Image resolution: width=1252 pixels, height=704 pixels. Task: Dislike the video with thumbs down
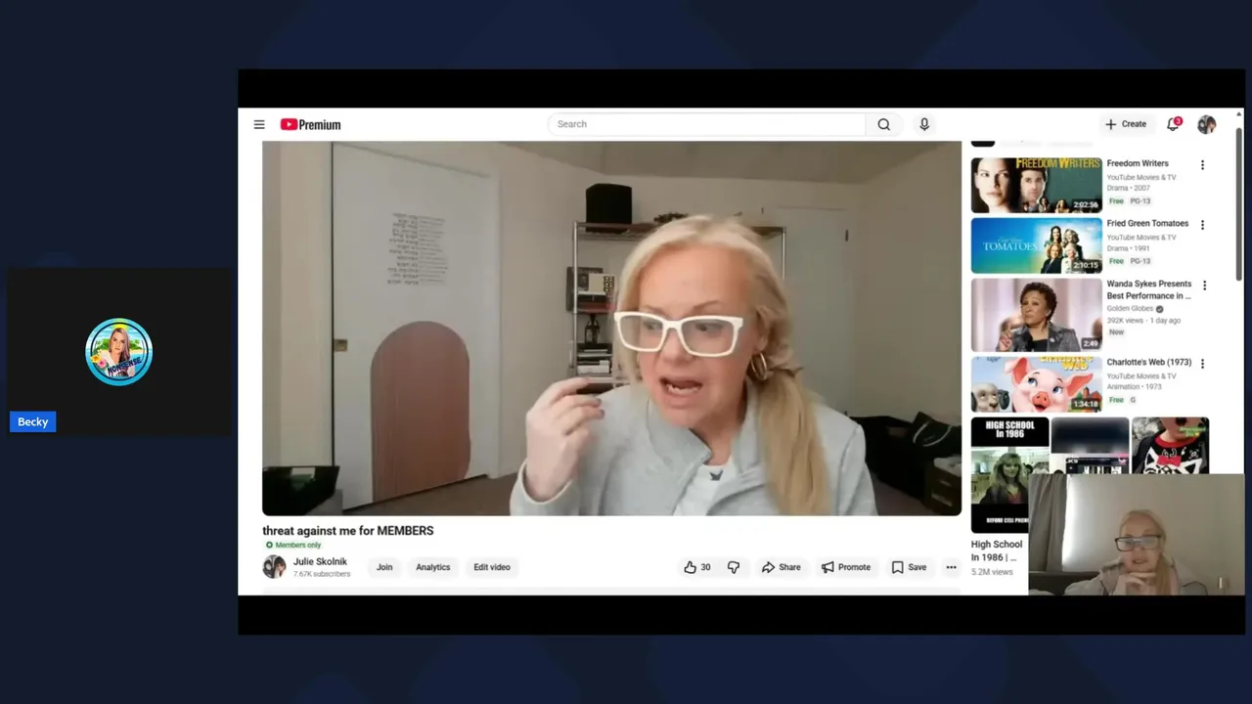point(734,567)
